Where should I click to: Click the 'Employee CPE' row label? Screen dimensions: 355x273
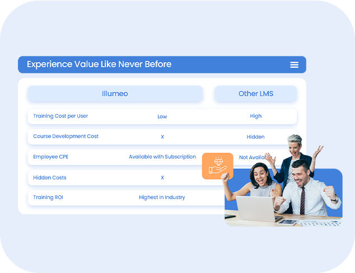pos(51,157)
